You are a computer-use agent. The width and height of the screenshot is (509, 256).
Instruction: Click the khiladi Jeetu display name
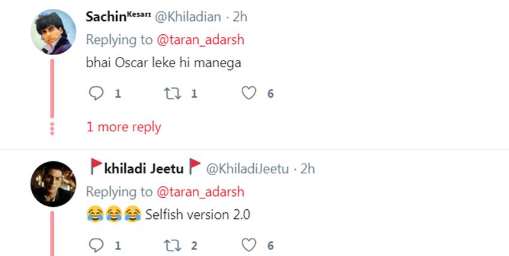click(x=144, y=169)
